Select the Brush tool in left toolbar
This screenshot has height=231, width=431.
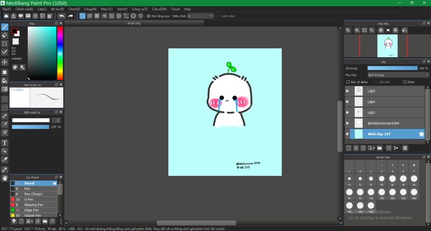point(4,27)
